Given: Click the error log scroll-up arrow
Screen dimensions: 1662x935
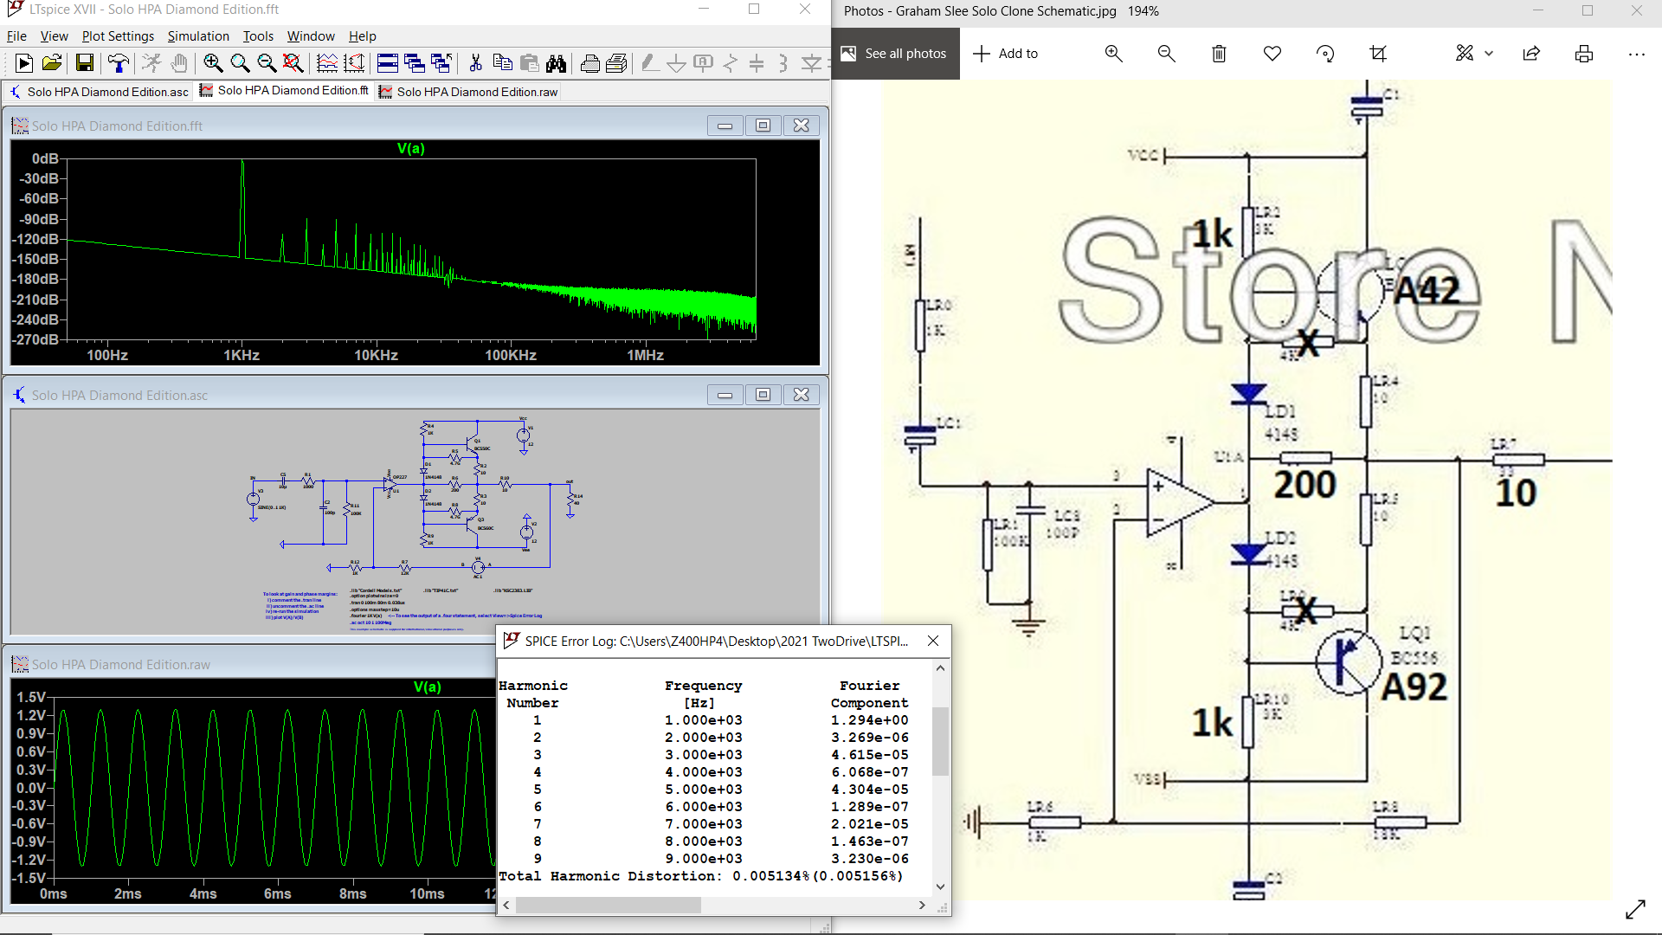Looking at the screenshot, I should point(941,668).
